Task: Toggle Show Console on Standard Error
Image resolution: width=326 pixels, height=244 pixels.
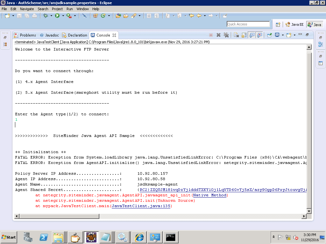Action: (259, 35)
